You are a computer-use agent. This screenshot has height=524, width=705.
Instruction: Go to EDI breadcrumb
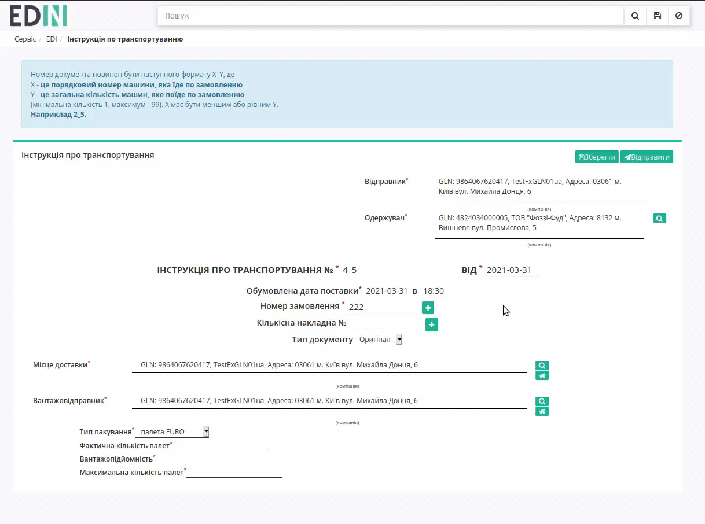52,39
